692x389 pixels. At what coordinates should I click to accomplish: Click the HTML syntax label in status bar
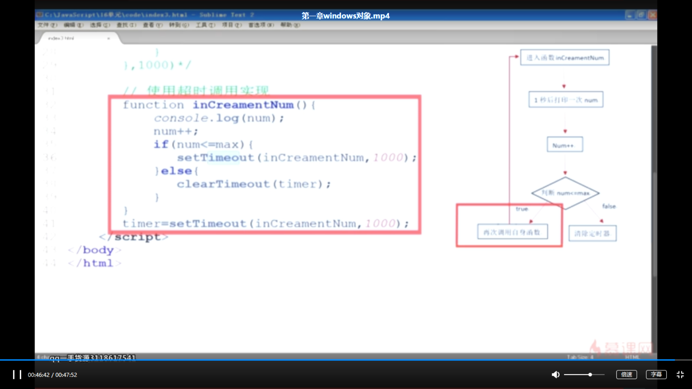[632, 357]
